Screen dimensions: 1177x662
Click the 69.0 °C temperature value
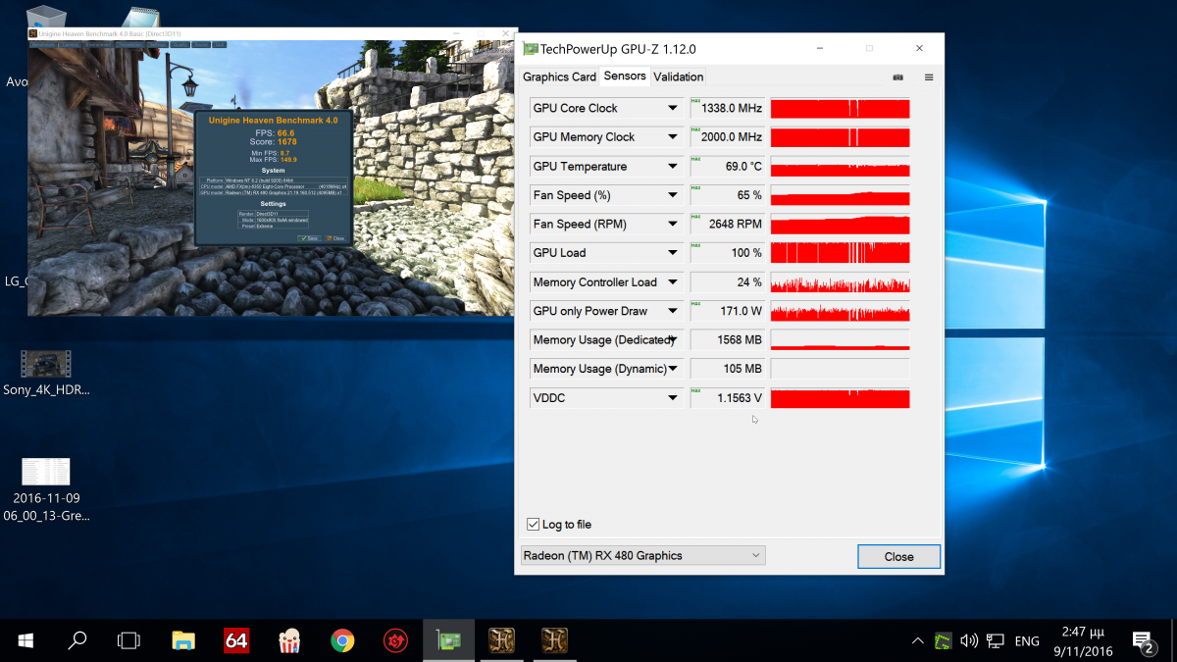(x=728, y=166)
